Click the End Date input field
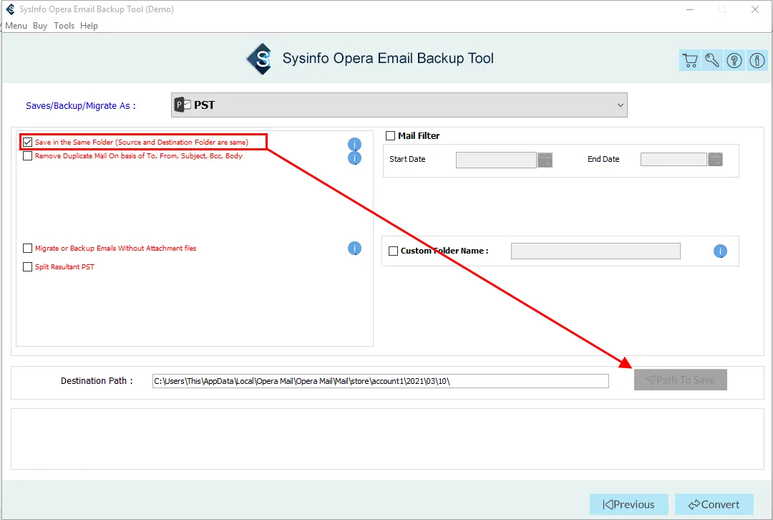 pos(674,159)
